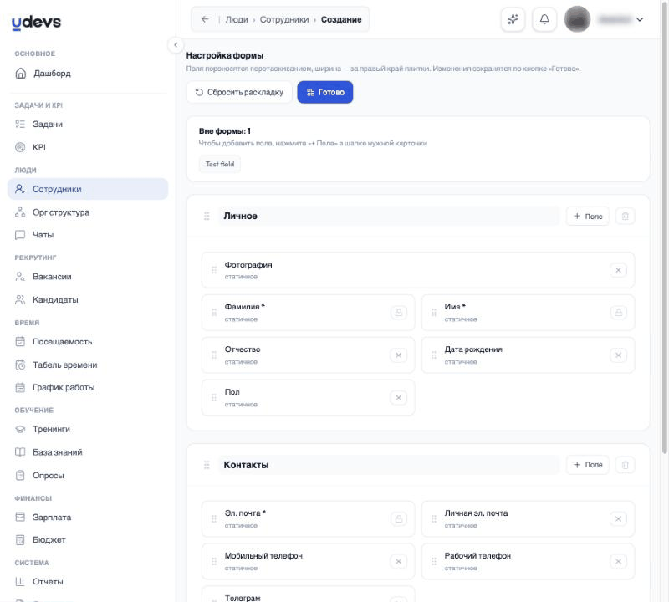The height and width of the screenshot is (602, 669).
Task: Open notifications bell
Action: pos(544,19)
